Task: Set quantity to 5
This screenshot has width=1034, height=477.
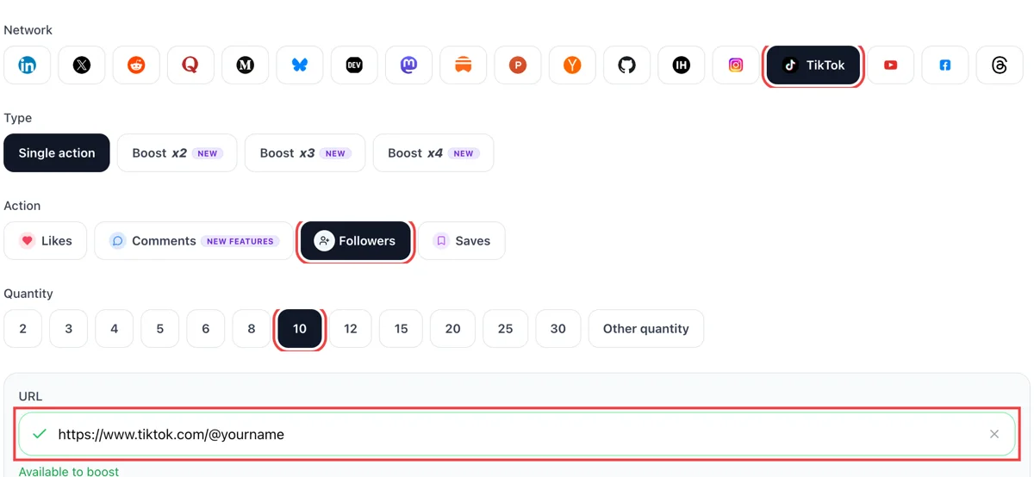Action: pos(160,329)
